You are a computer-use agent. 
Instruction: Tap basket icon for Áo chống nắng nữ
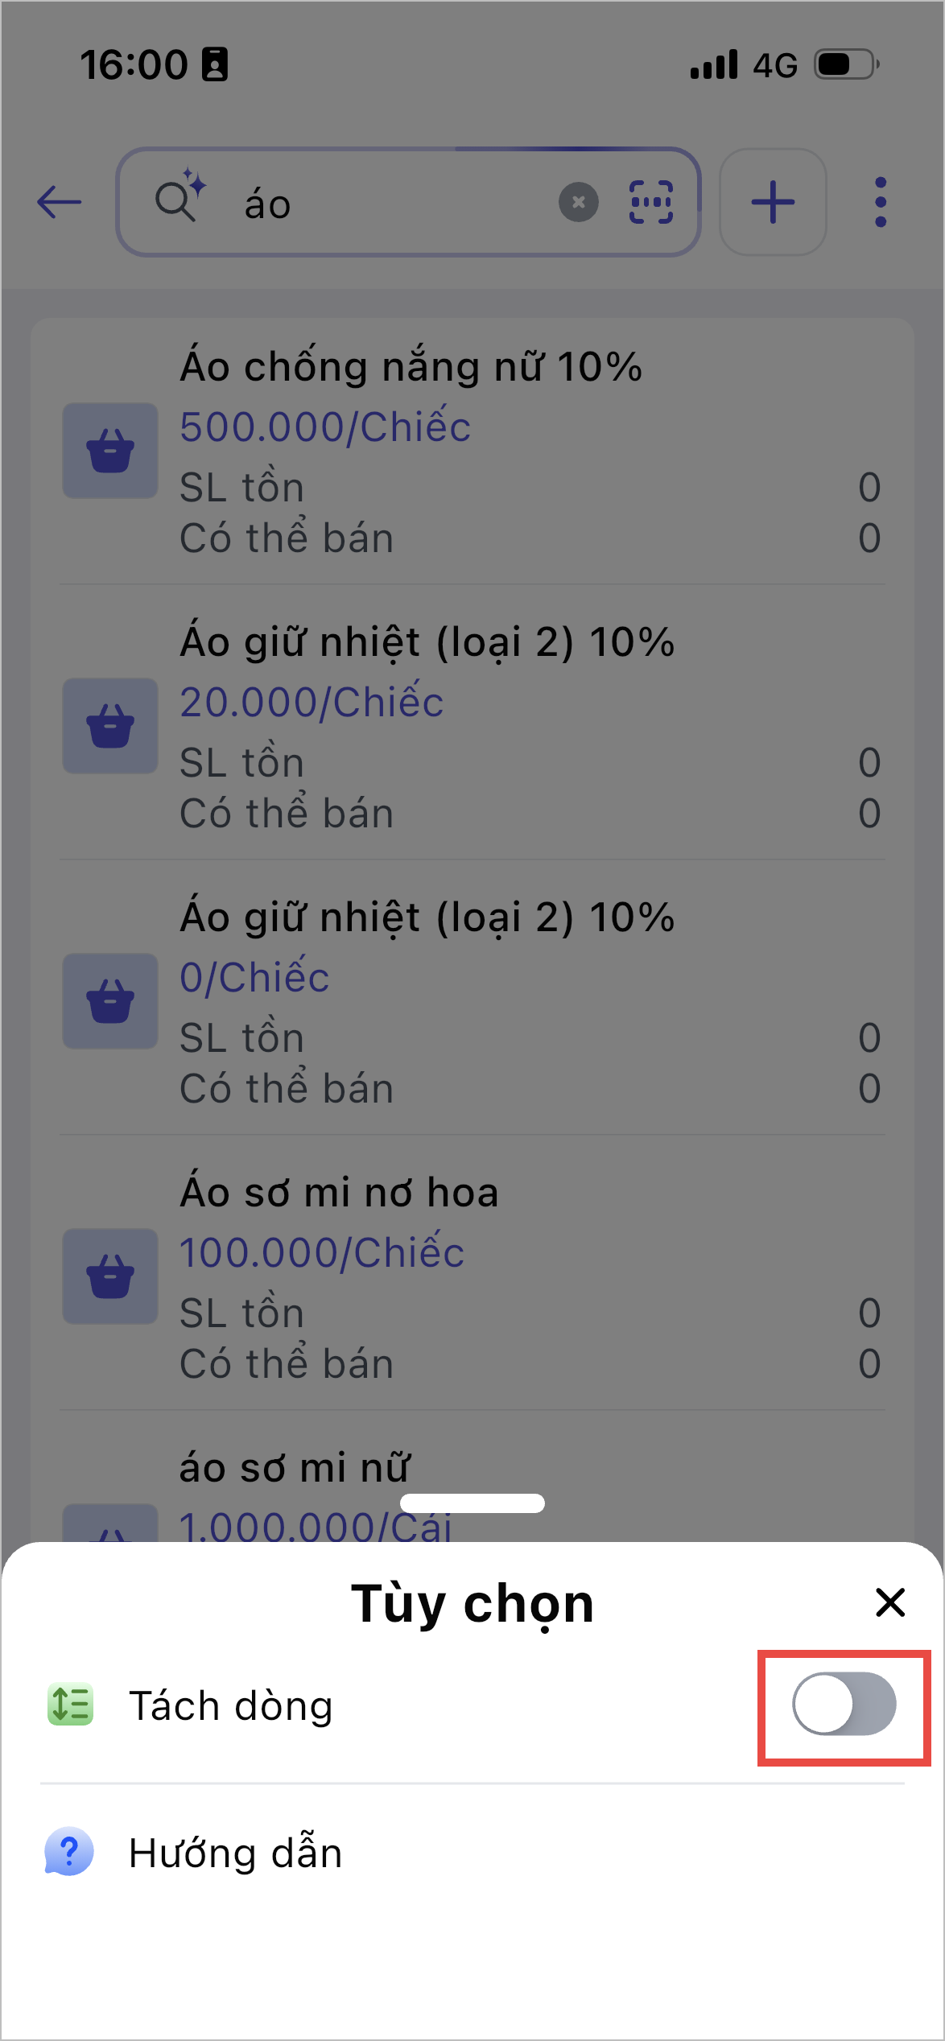pos(110,451)
